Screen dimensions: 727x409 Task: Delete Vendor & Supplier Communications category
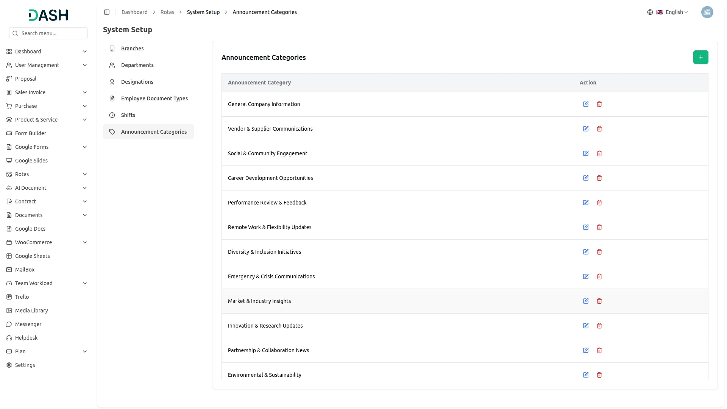point(599,129)
